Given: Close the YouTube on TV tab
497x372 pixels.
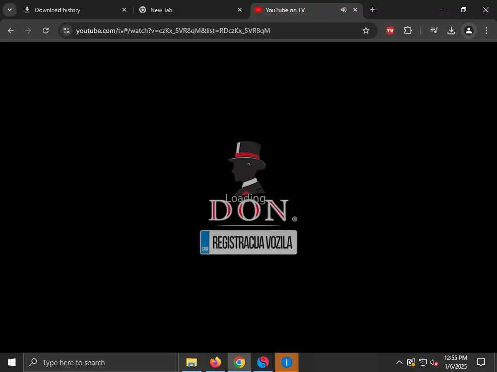Looking at the screenshot, I should click(x=355, y=10).
